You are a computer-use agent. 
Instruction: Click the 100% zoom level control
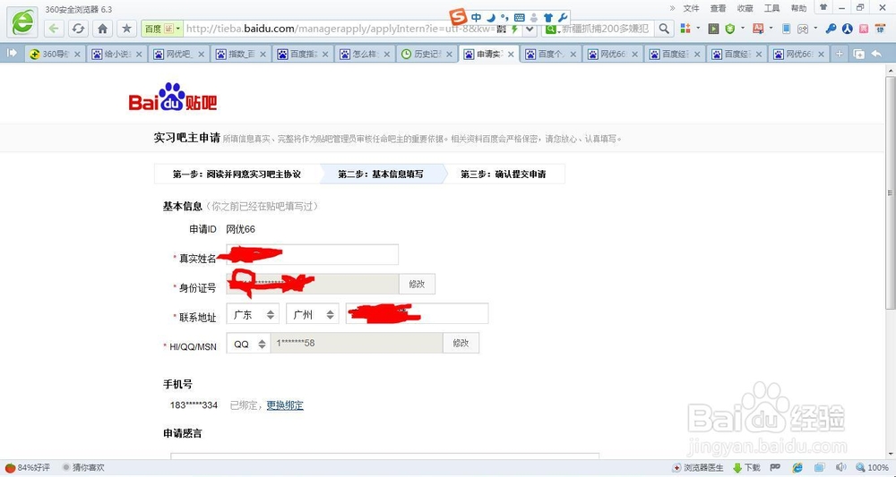pos(873,468)
